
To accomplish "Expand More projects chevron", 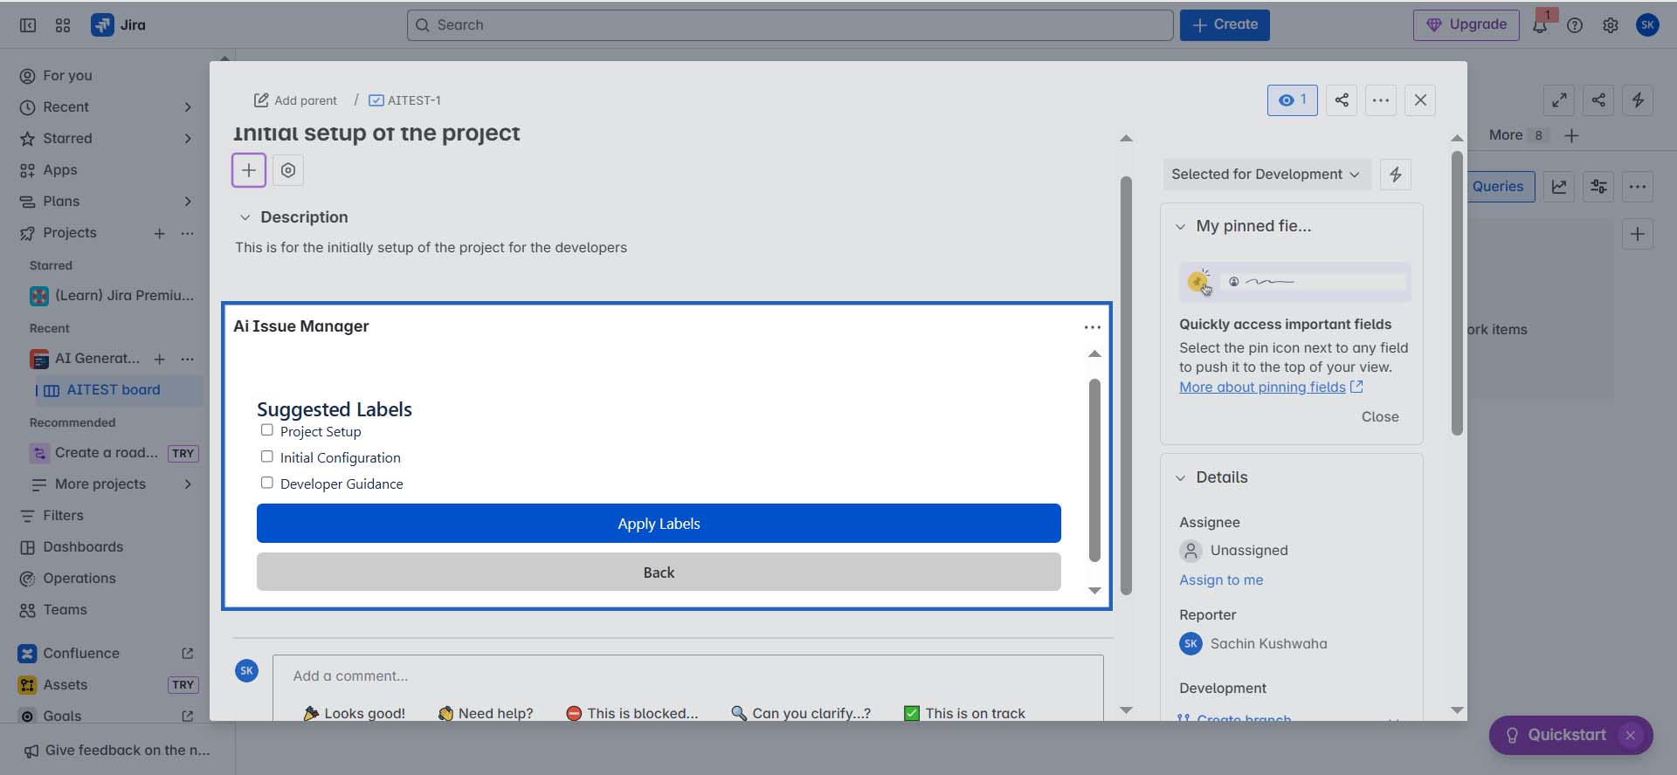I will pyautogui.click(x=188, y=484).
